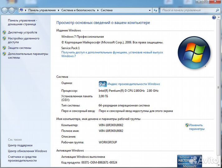Open the recent pages dropdown next to Forward
Viewport: 222px width, 168px height.
click(17, 11)
